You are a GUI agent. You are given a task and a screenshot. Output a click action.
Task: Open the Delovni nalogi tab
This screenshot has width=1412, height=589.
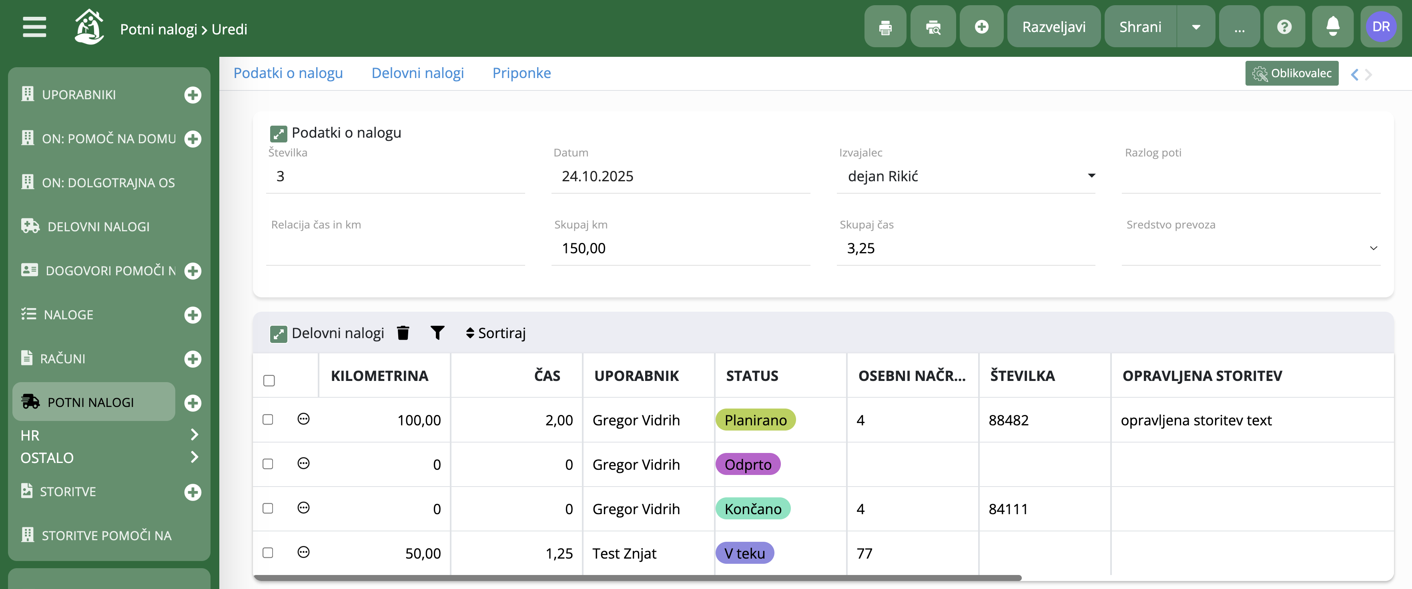pyautogui.click(x=417, y=73)
